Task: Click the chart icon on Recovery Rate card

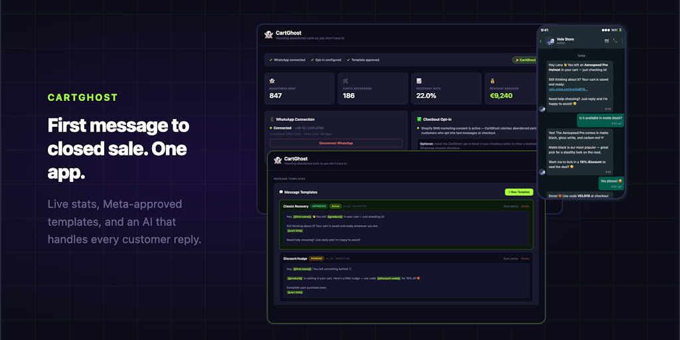Action: point(419,80)
